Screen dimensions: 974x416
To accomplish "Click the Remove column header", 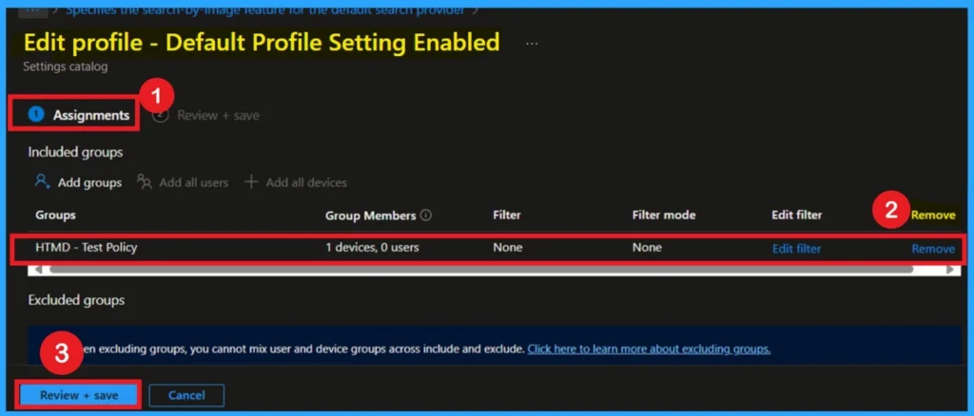I will (933, 216).
